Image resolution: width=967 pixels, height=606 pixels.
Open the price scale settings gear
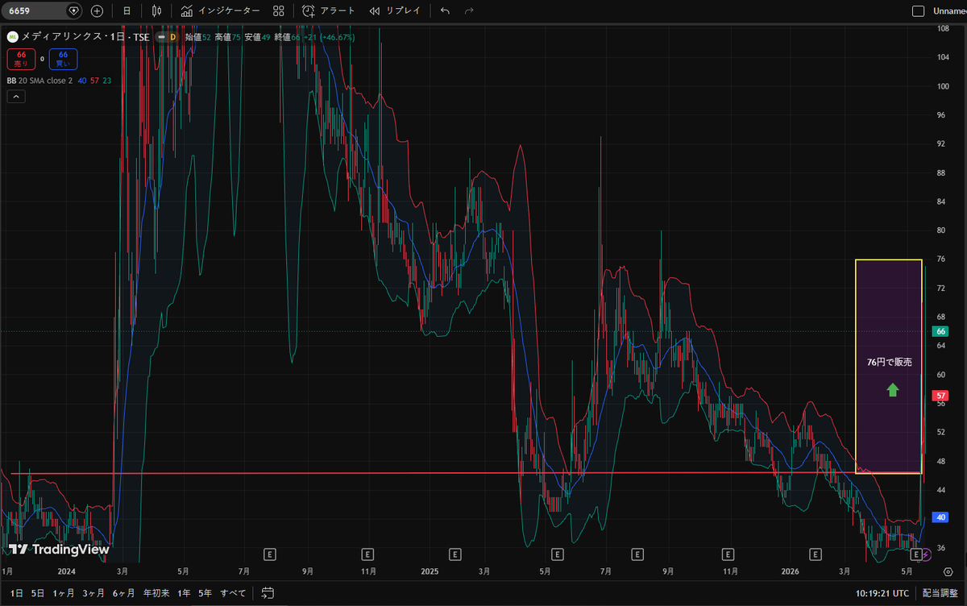(947, 571)
